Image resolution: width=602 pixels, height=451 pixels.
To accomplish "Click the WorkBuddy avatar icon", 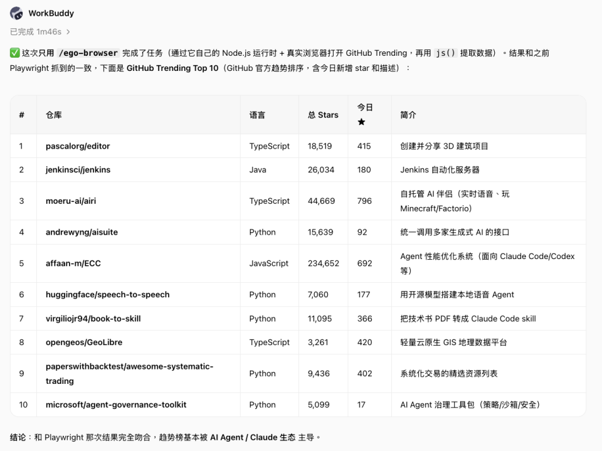I will click(x=16, y=13).
